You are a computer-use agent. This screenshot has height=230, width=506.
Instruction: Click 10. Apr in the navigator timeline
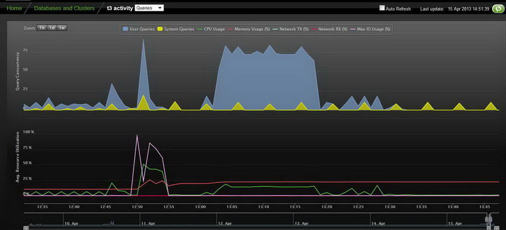coord(71,223)
